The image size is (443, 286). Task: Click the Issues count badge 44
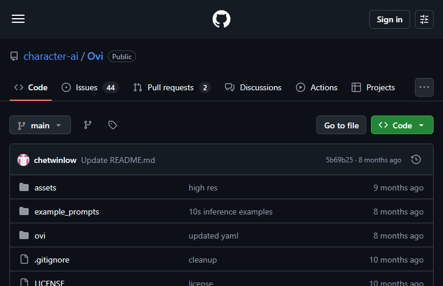[x=111, y=87]
